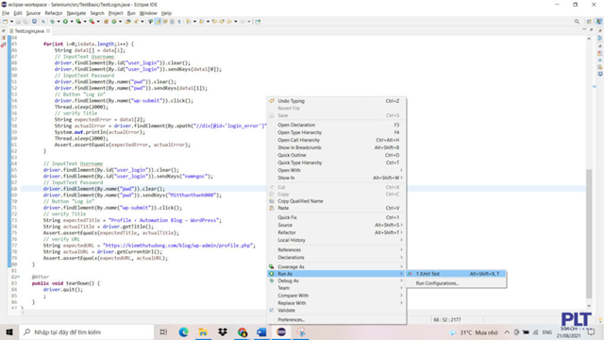Click the External Tools run icon
This screenshot has height=340, width=604.
click(x=92, y=22)
